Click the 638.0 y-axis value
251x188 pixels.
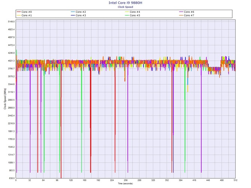point(12,178)
